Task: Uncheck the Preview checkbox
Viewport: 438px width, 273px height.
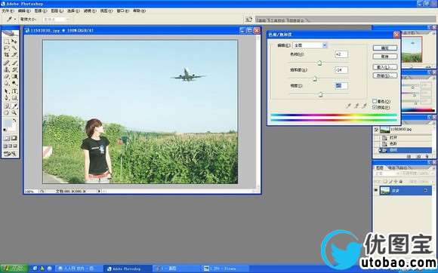Action: (375, 107)
